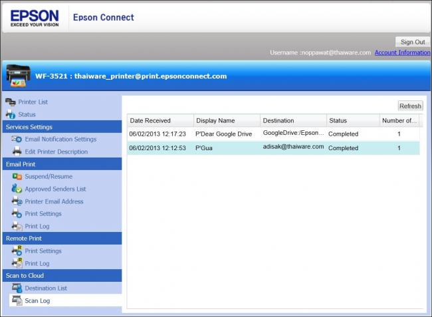Click the Scan Log icon

pyautogui.click(x=17, y=300)
